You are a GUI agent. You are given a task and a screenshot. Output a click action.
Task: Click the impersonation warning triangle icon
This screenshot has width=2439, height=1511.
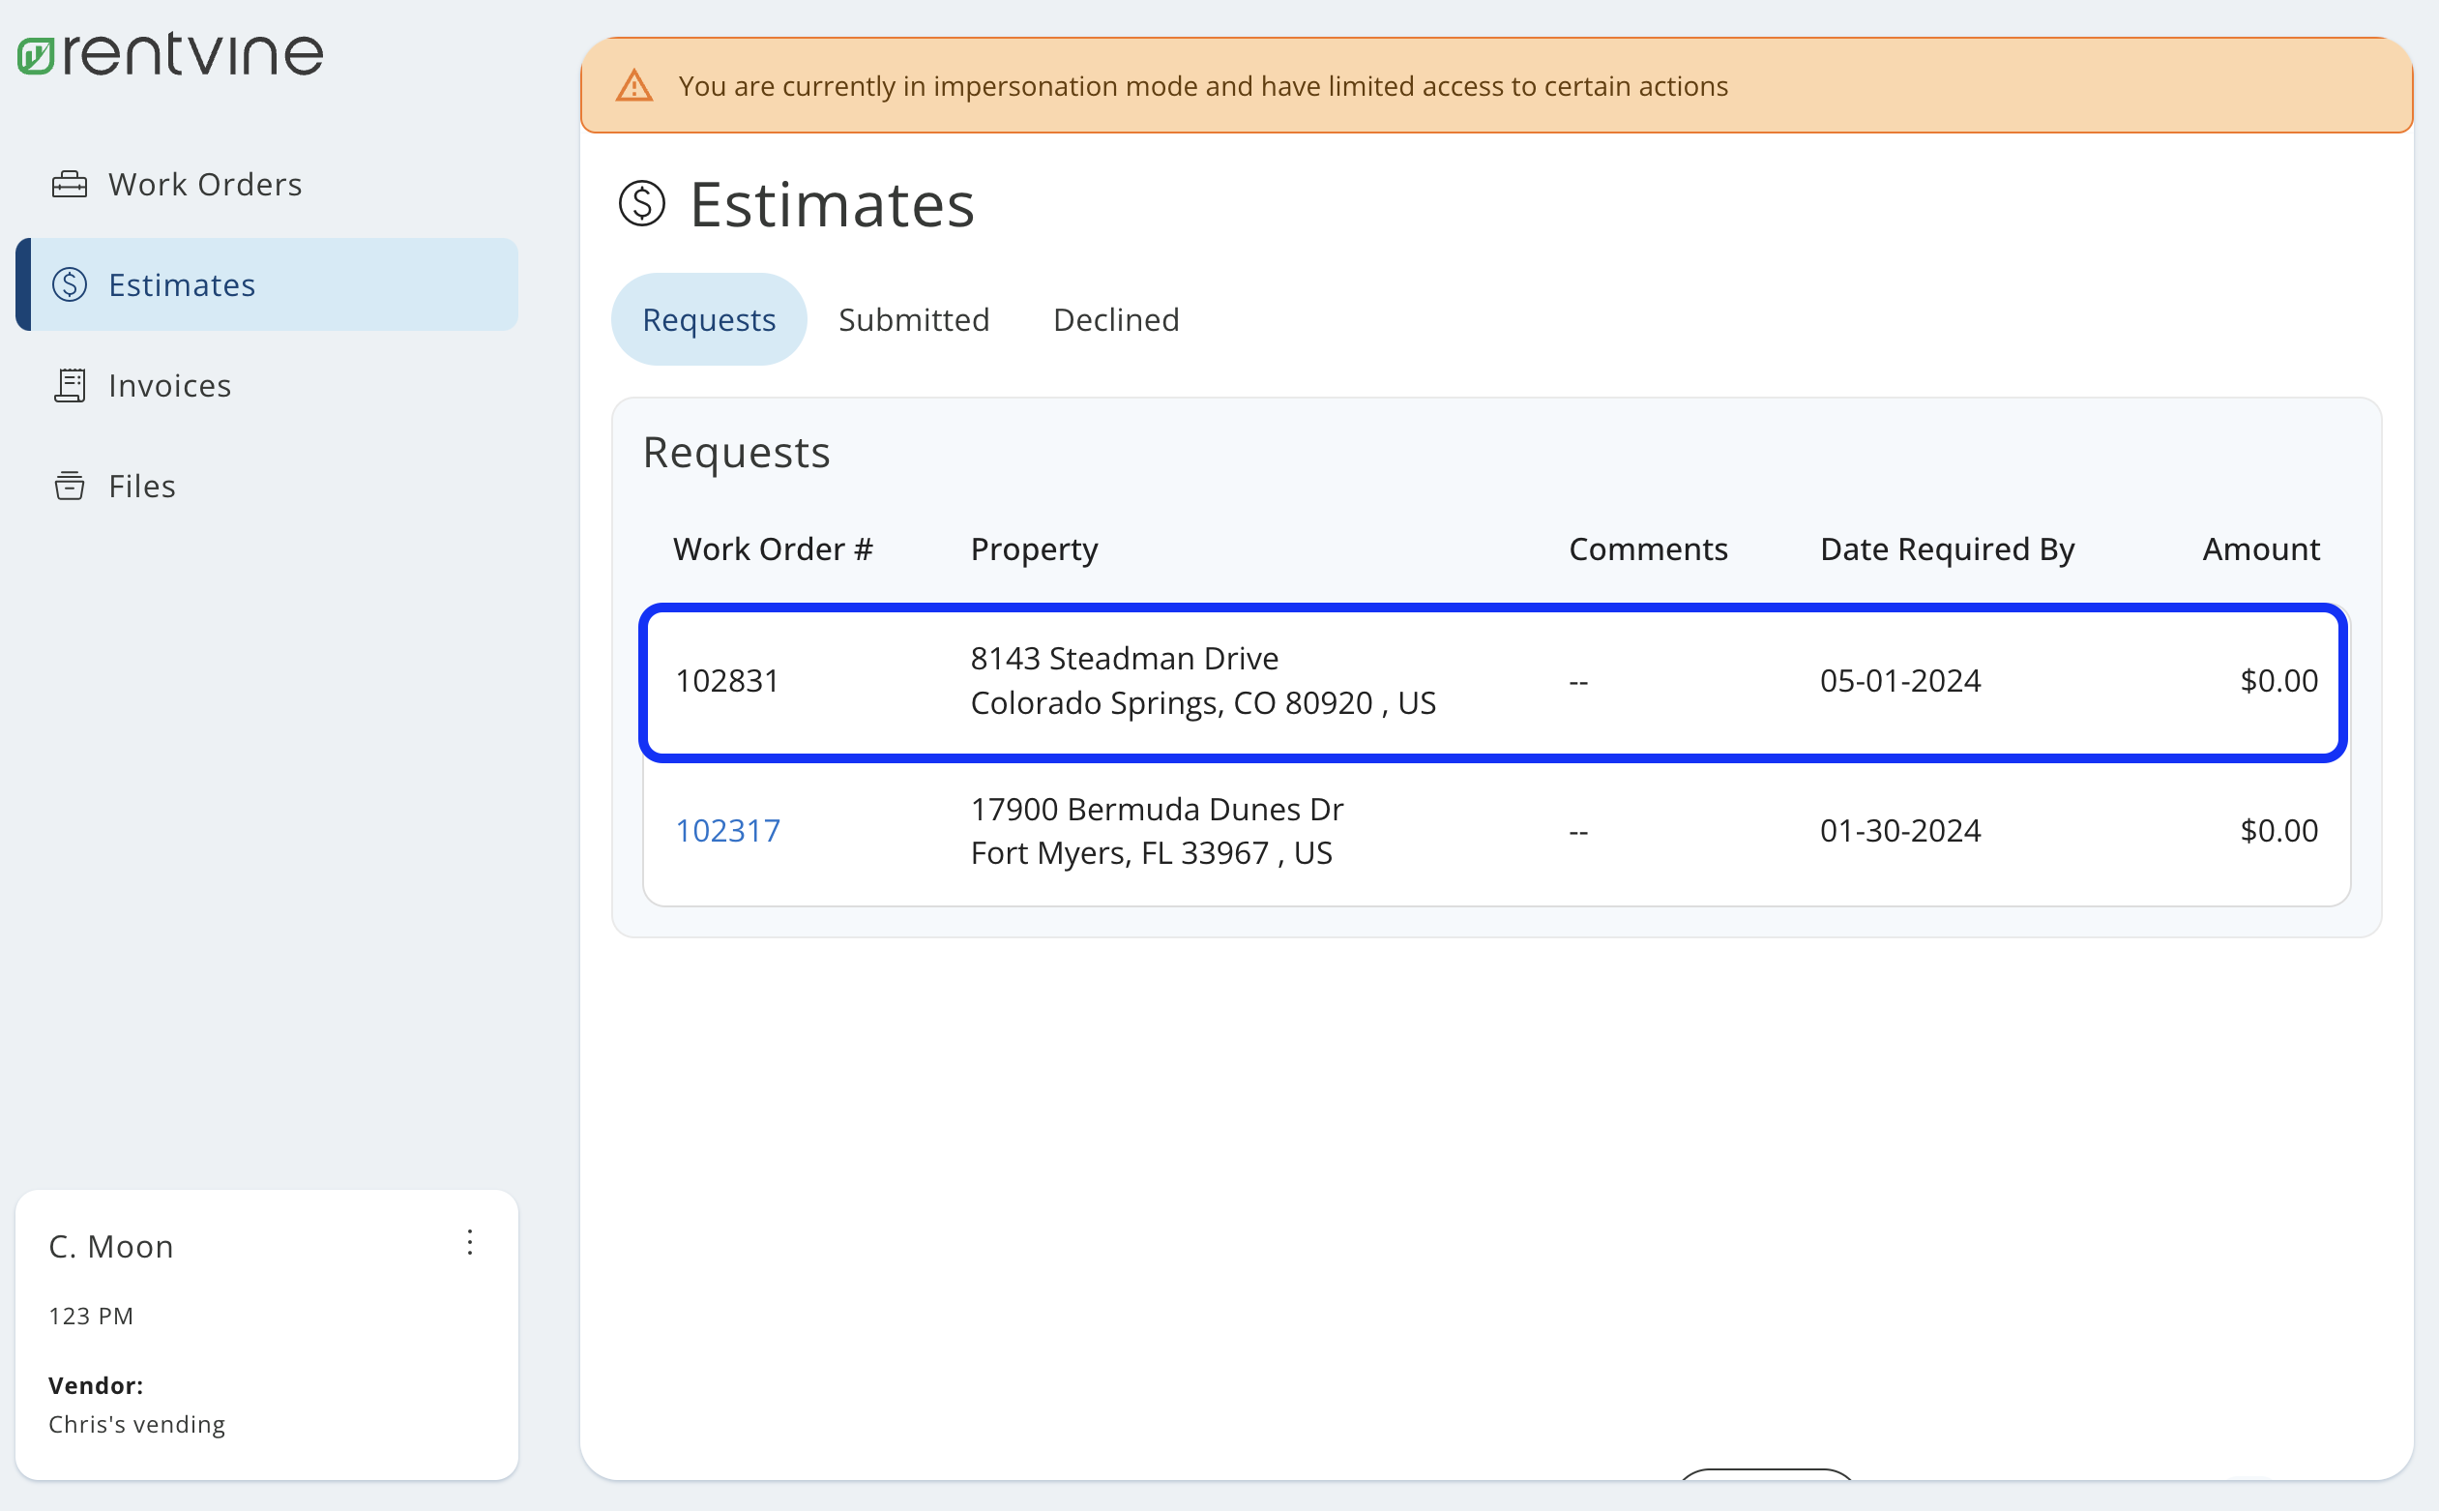[x=634, y=86]
